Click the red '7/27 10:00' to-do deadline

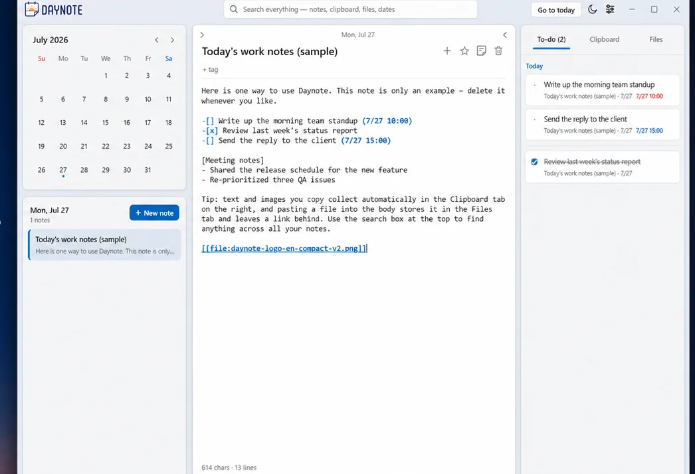[x=649, y=96]
